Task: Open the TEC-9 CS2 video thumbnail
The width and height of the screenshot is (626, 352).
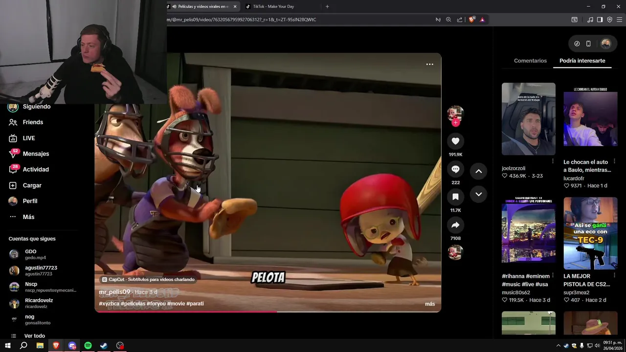Action: pos(590,233)
